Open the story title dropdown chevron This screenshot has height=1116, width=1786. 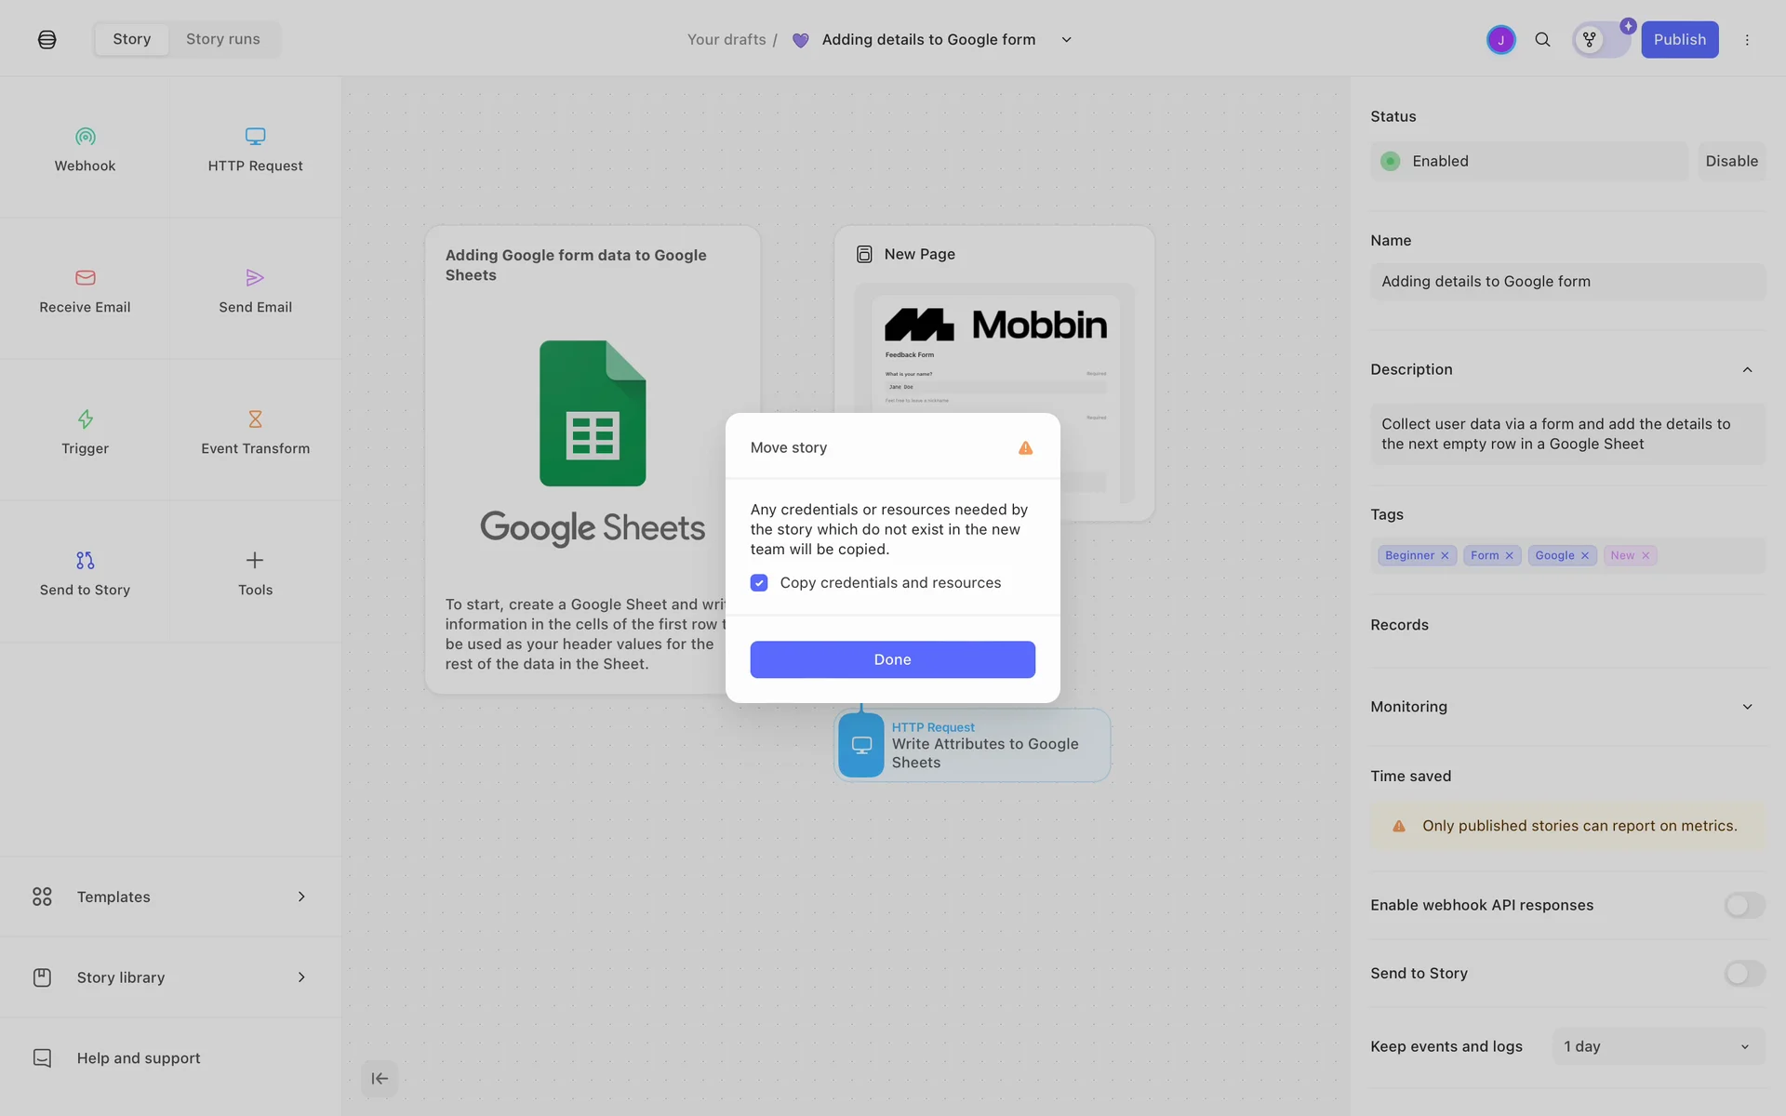[x=1067, y=40]
